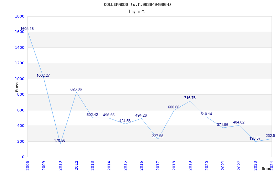The width and height of the screenshot is (275, 172).
Task: Click y-axis tick value 1000
Action: [20, 79]
